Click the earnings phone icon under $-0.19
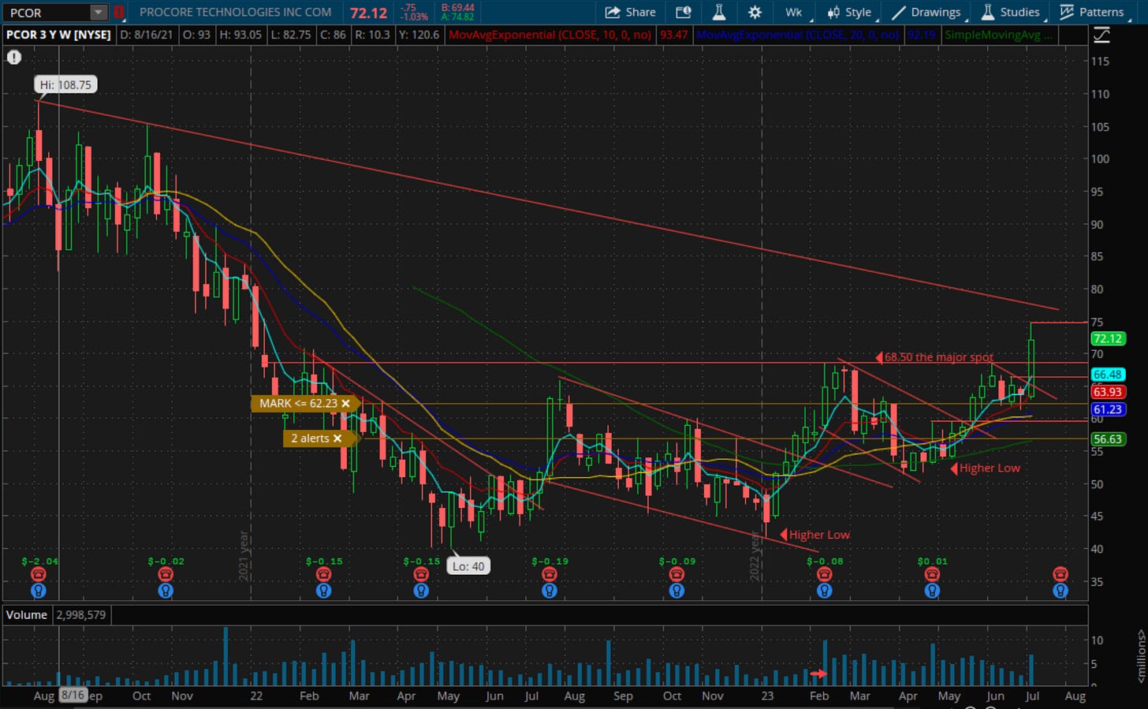Image resolution: width=1148 pixels, height=709 pixels. click(550, 575)
